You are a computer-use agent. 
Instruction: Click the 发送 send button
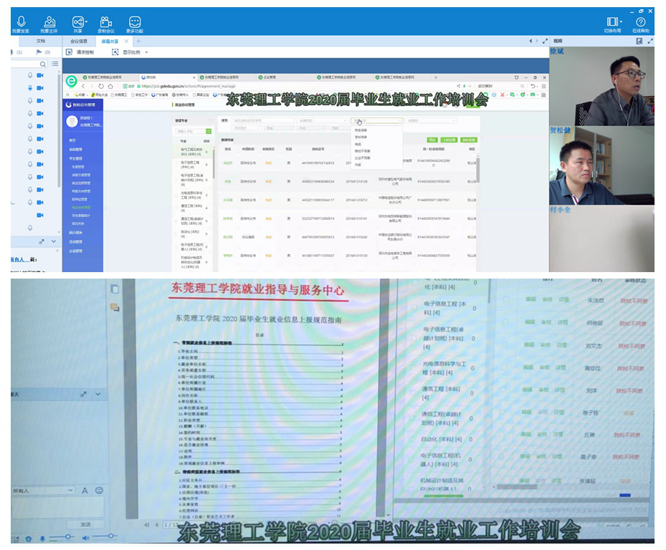click(86, 524)
